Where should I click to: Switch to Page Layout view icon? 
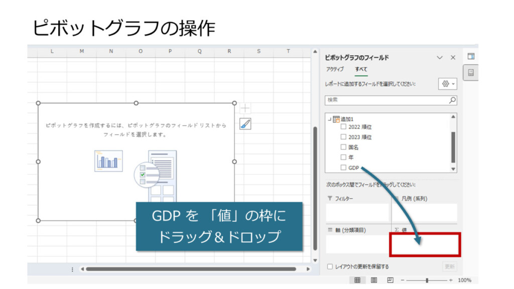pos(374,280)
